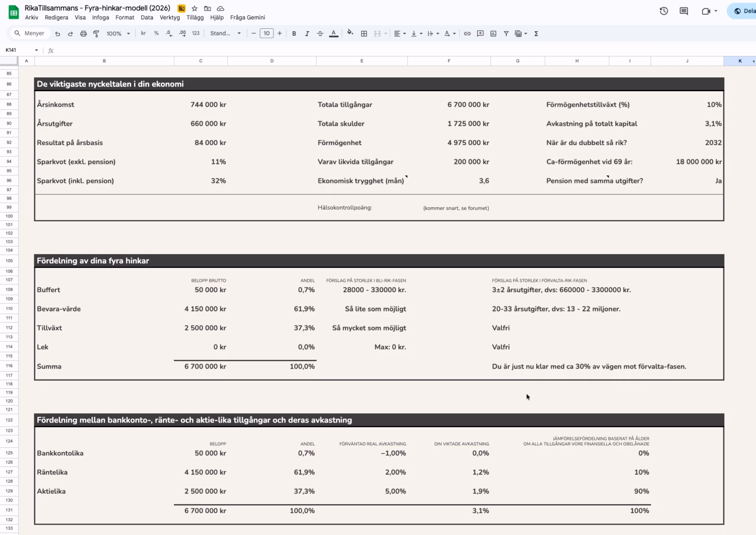
Task: Open the Verktyg menu
Action: pyautogui.click(x=169, y=17)
